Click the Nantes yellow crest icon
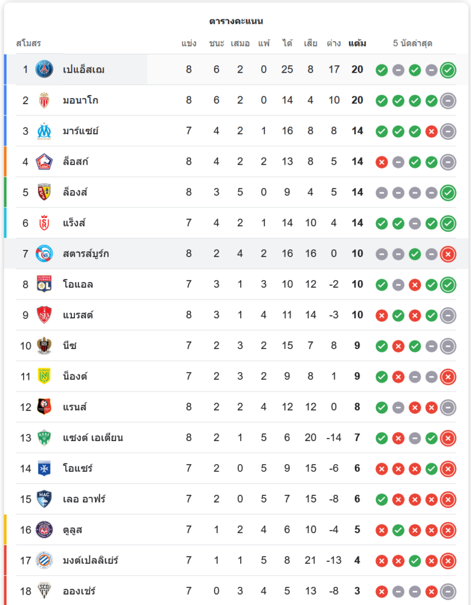 coord(44,376)
